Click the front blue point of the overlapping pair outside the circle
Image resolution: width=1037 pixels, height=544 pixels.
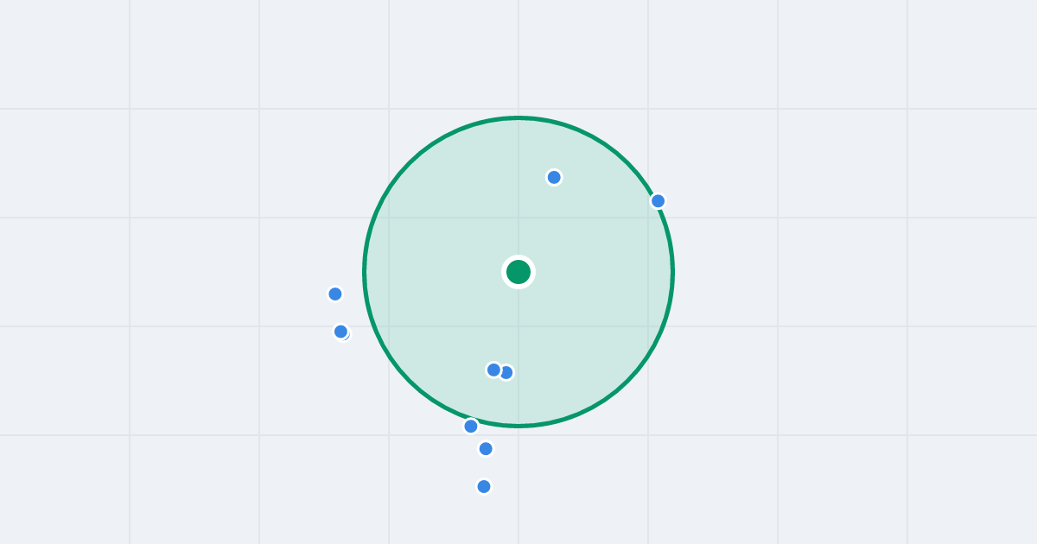[x=340, y=332]
